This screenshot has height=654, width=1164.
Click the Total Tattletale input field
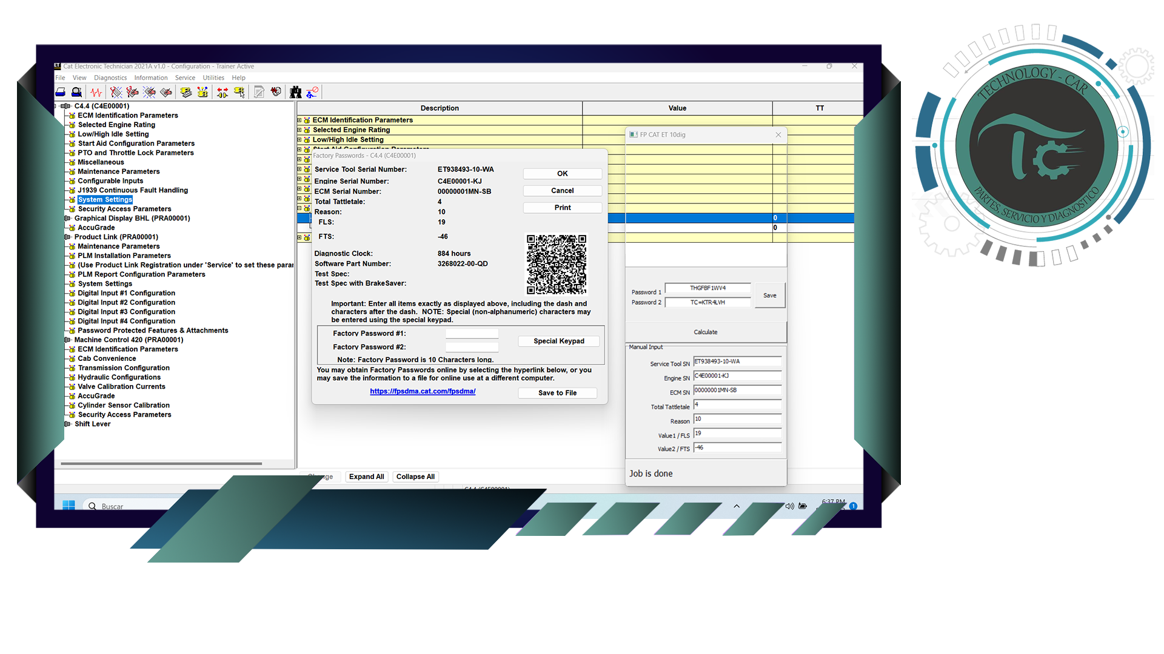738,405
